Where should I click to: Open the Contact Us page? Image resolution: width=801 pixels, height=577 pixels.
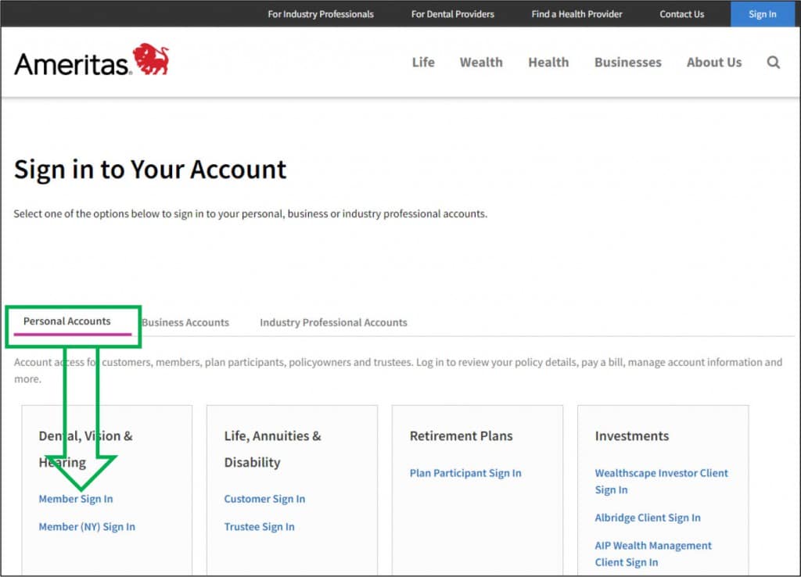pos(681,14)
